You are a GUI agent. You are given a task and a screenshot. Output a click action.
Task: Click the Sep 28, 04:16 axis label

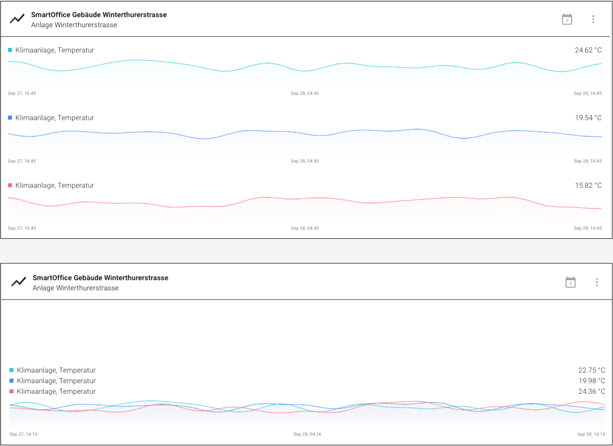pyautogui.click(x=307, y=434)
